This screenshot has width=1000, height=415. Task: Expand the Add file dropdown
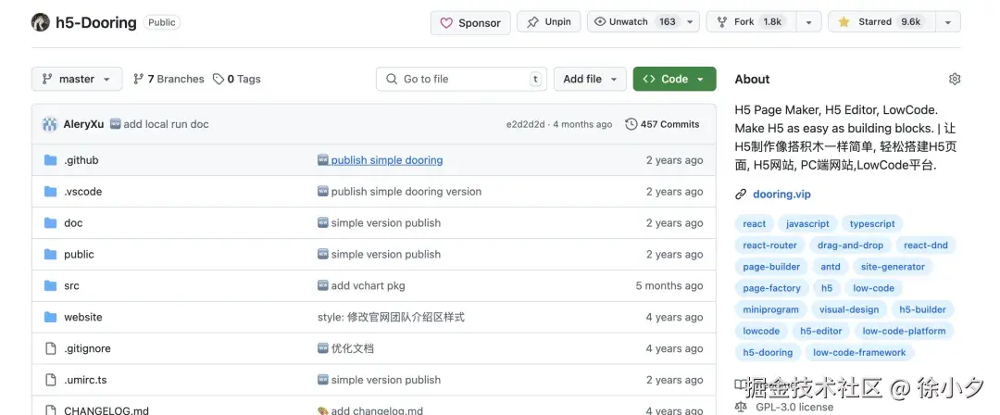tap(590, 79)
